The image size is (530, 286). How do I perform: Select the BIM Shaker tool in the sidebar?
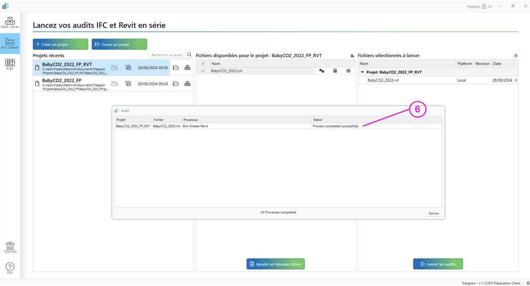(10, 43)
